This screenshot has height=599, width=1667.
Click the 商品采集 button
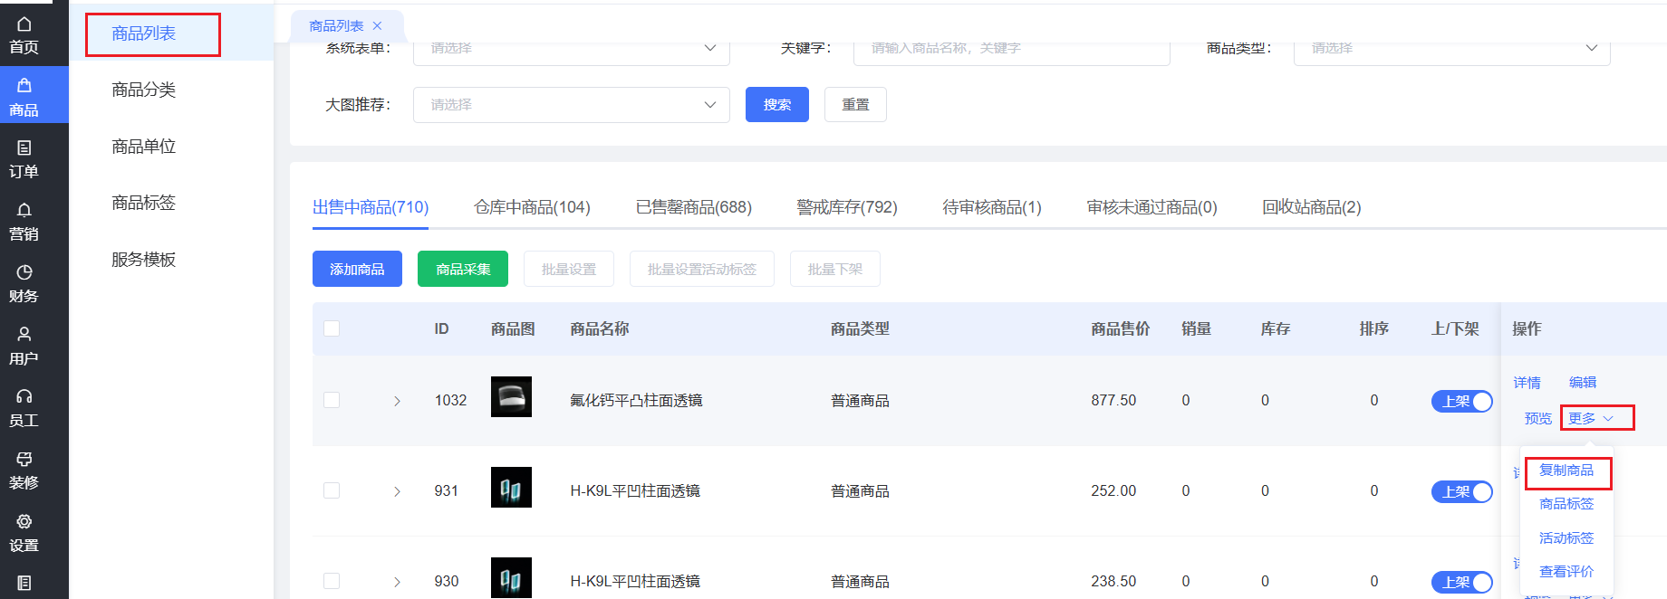(463, 269)
